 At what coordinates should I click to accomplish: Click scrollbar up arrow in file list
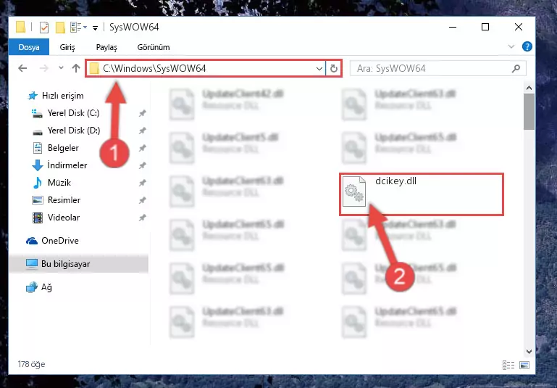pyautogui.click(x=529, y=88)
